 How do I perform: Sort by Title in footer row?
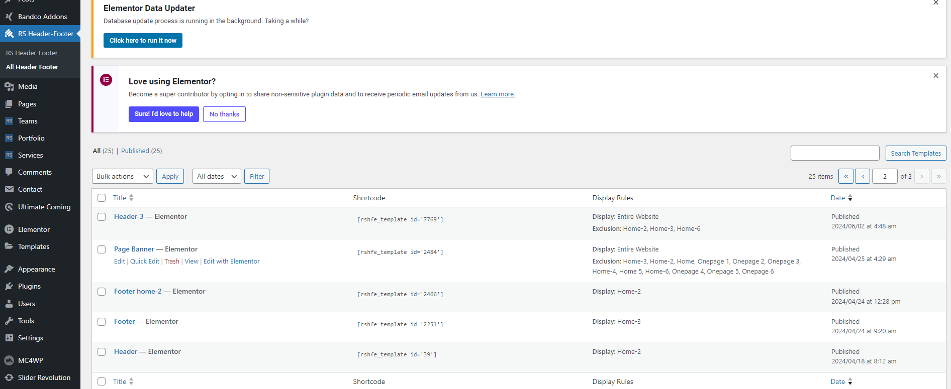[123, 381]
